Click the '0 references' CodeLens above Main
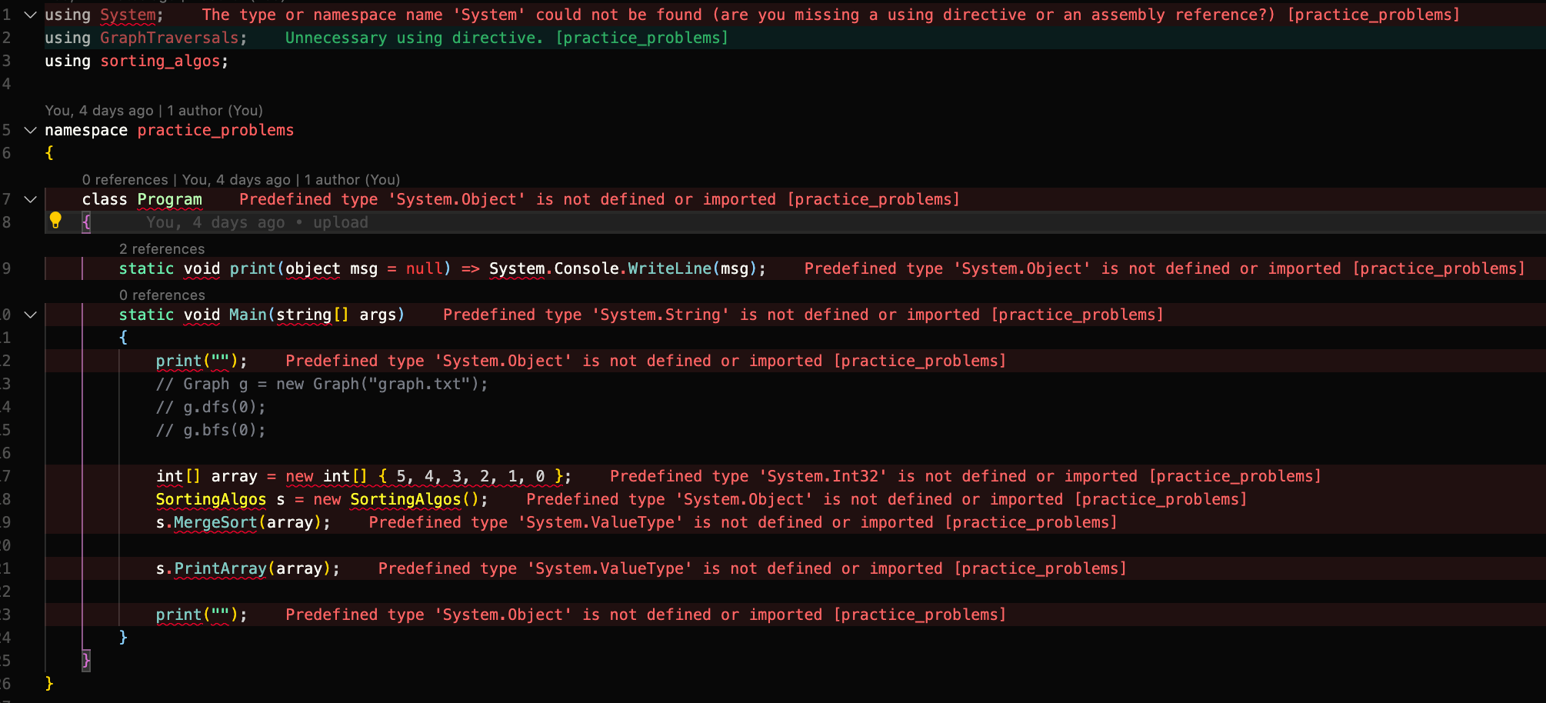1546x703 pixels. point(162,295)
